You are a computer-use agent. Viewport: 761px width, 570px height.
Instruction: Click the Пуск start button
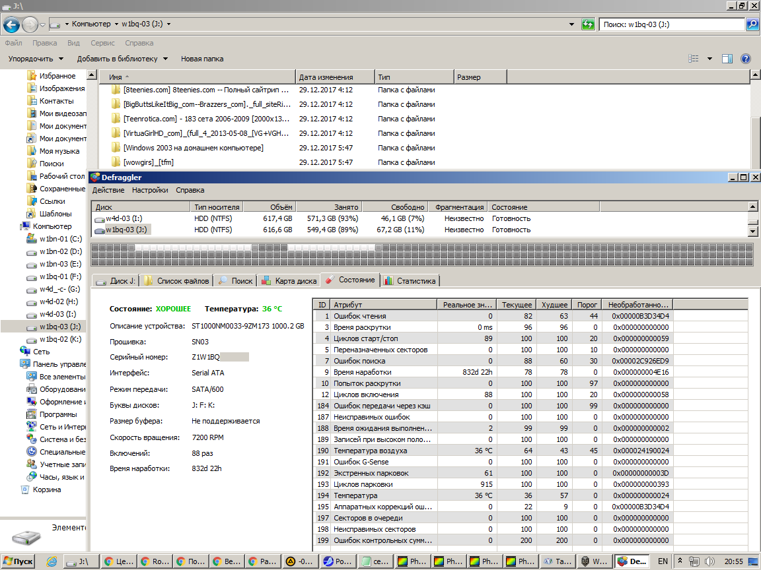pyautogui.click(x=18, y=561)
